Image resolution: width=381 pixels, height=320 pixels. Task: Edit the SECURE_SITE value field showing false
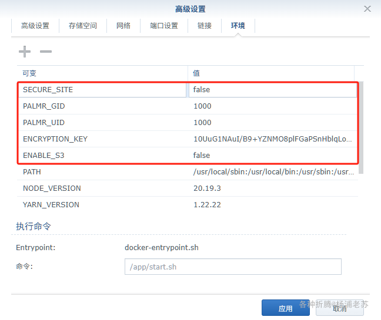click(273, 90)
